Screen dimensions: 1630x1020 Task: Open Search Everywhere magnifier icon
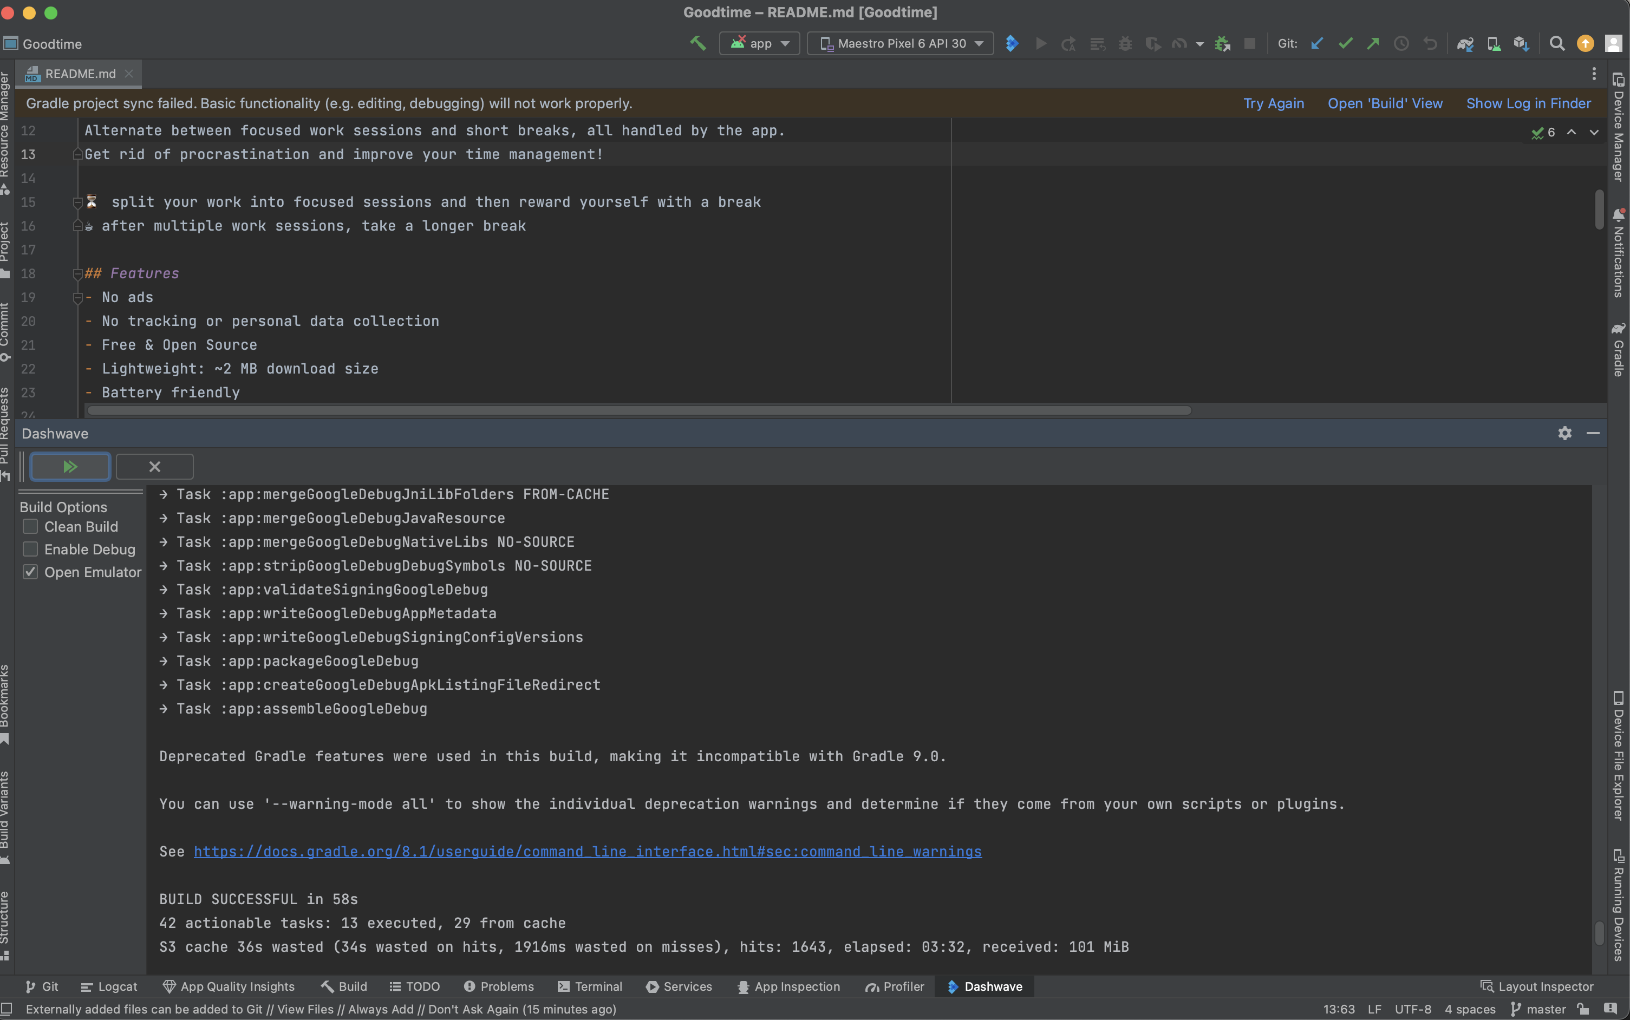(x=1556, y=43)
